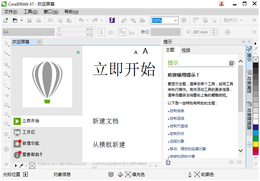This screenshot has width=260, height=181.
Task: Click the Print icon in toolbar
Action: [39, 21]
